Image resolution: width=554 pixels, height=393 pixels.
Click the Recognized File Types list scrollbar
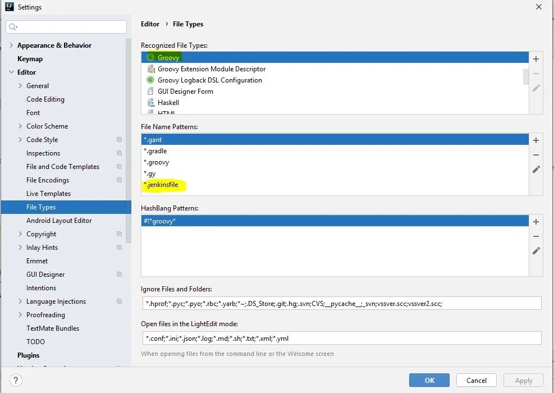click(526, 77)
